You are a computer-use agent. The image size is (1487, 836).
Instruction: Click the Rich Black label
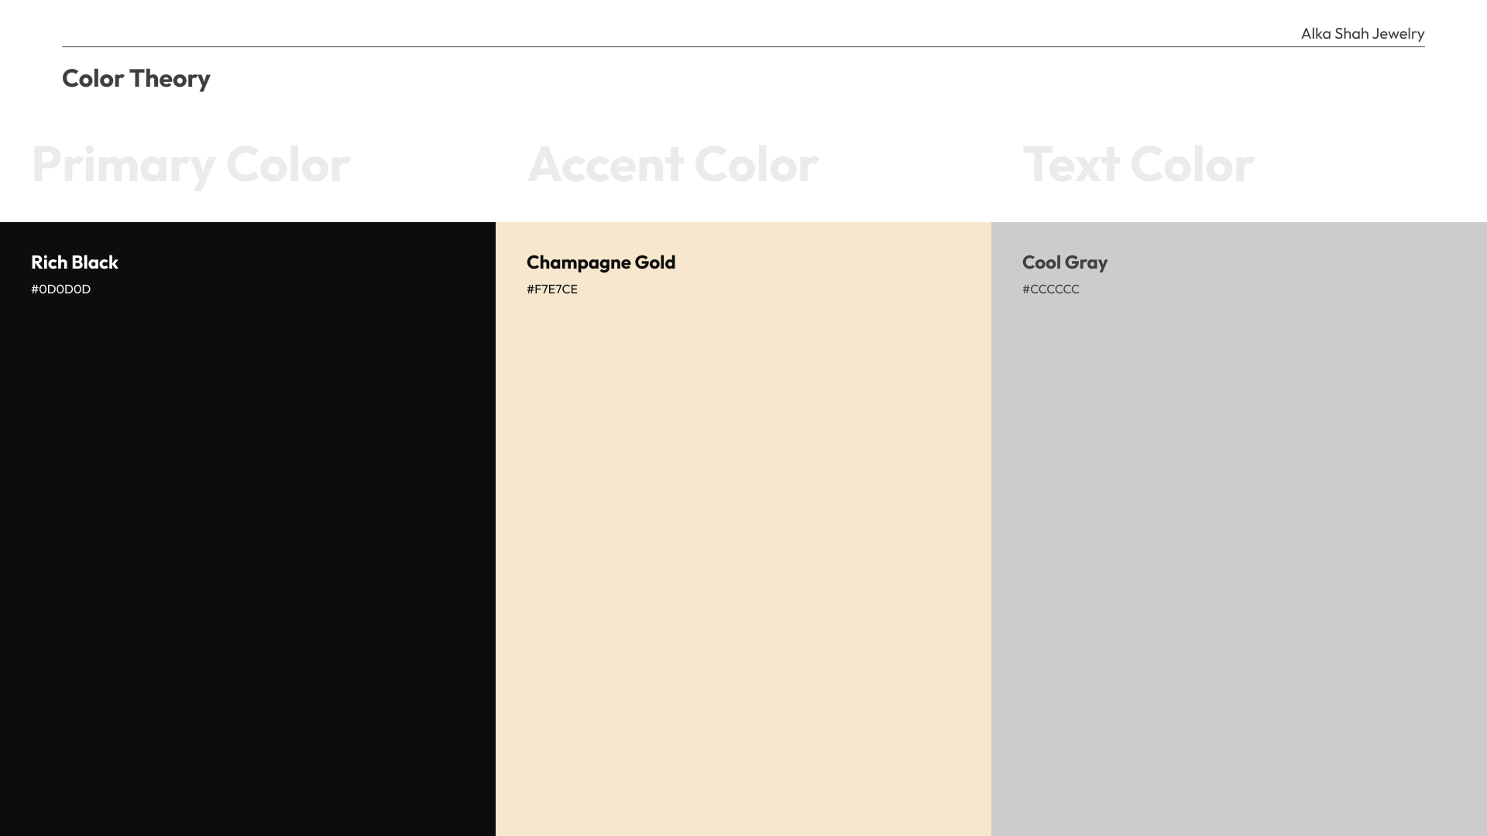point(74,262)
